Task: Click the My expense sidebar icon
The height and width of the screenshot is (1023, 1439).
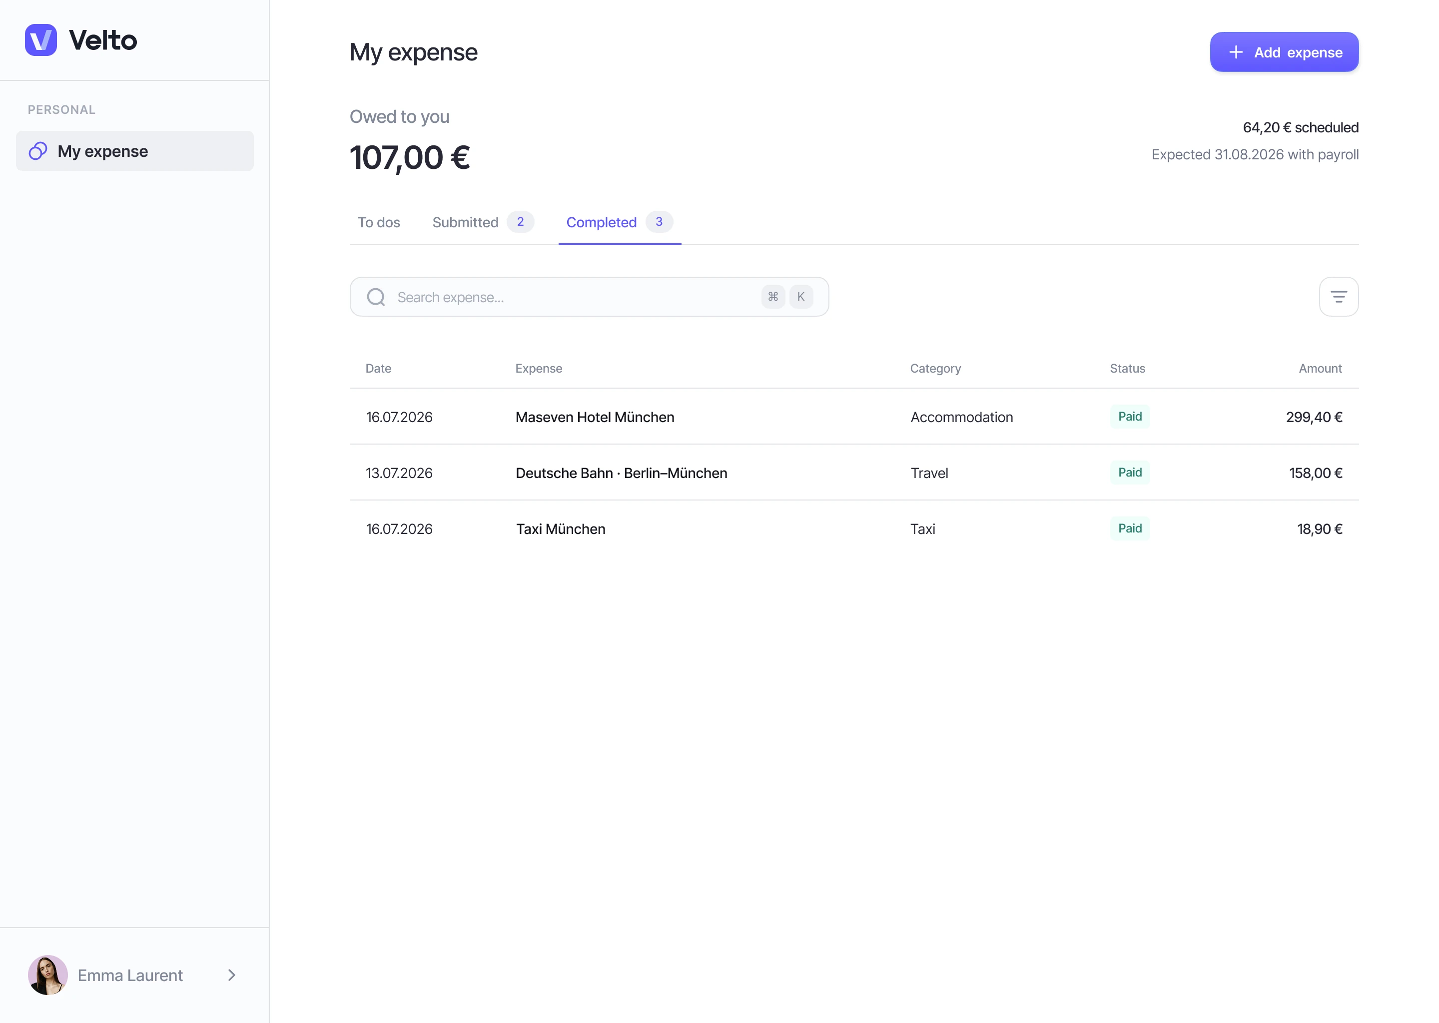Action: (38, 151)
